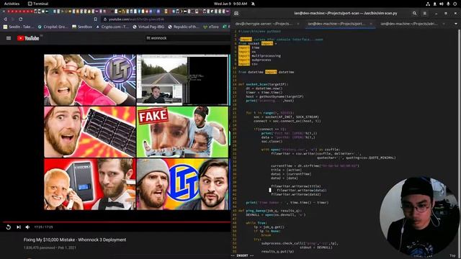Open the Virtual Pag-IBIG bookmark
The image size is (461, 259).
point(148,27)
